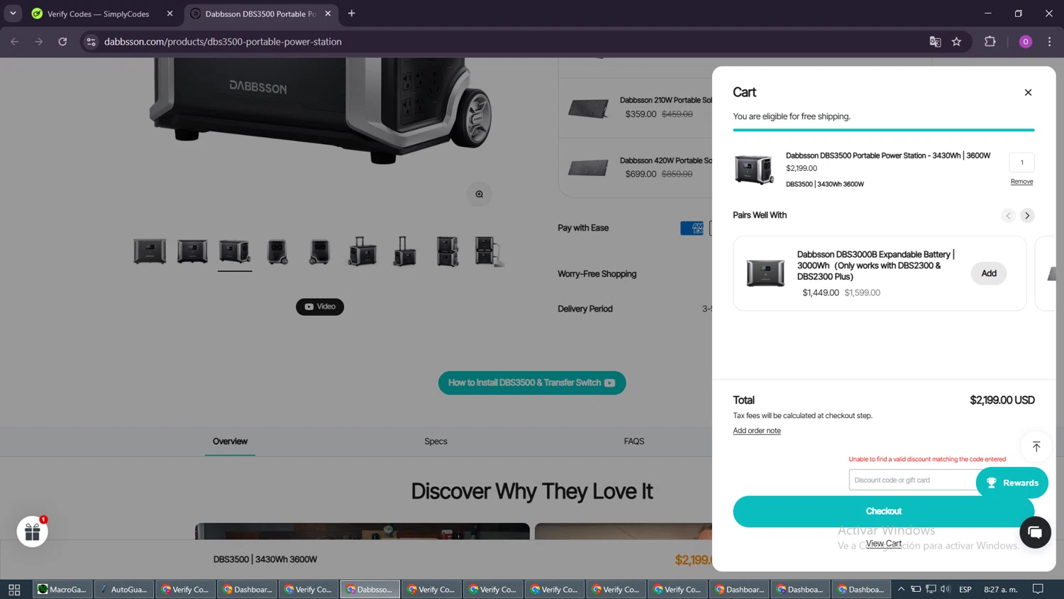This screenshot has width=1064, height=599.
Task: Switch to the FAQS tab
Action: pos(634,441)
